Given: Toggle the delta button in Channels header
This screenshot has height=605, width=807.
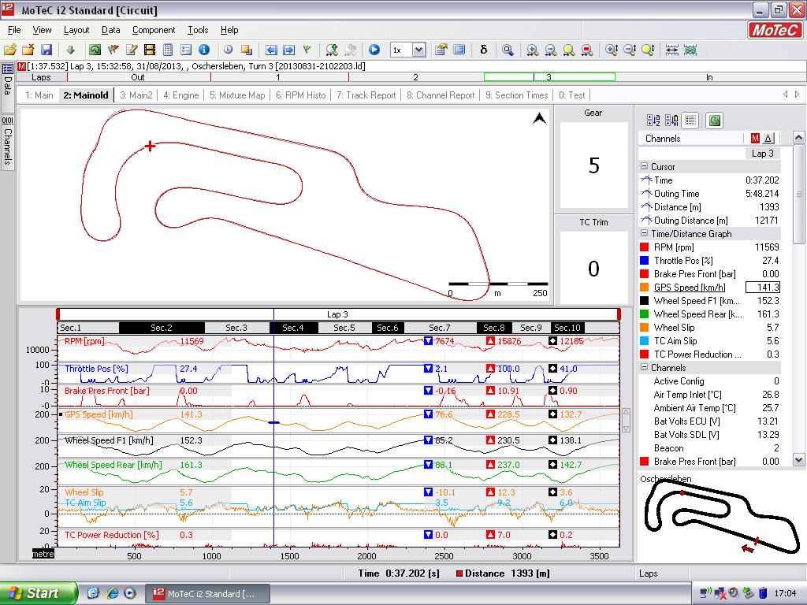Looking at the screenshot, I should pyautogui.click(x=768, y=139).
